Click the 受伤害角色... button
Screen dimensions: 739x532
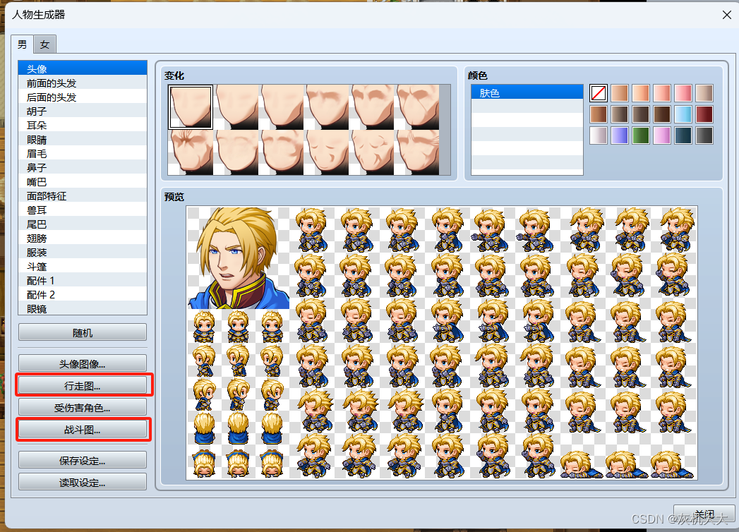coord(83,408)
